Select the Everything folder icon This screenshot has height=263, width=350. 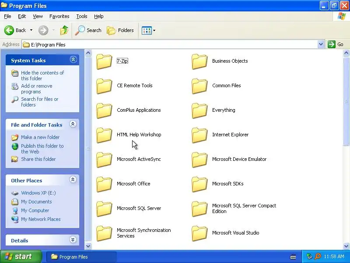pyautogui.click(x=199, y=110)
